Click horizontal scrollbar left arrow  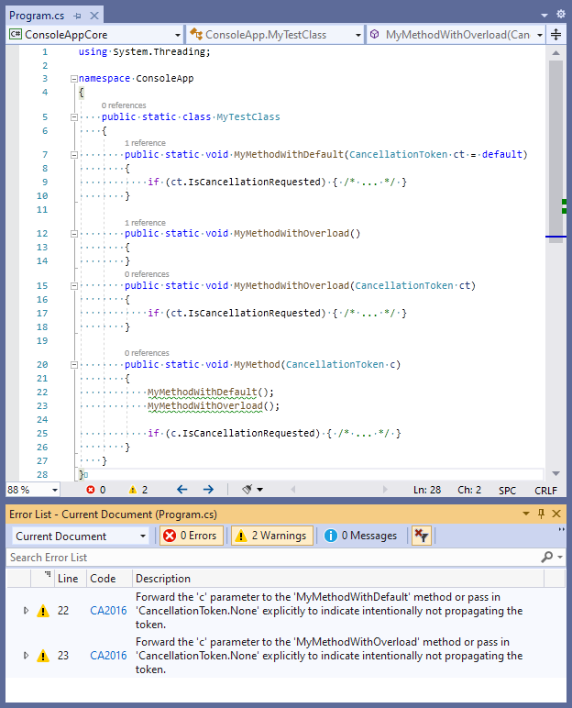[293, 490]
